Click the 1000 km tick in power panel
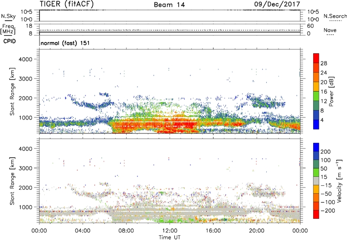The image size is (347, 240). coord(25,117)
